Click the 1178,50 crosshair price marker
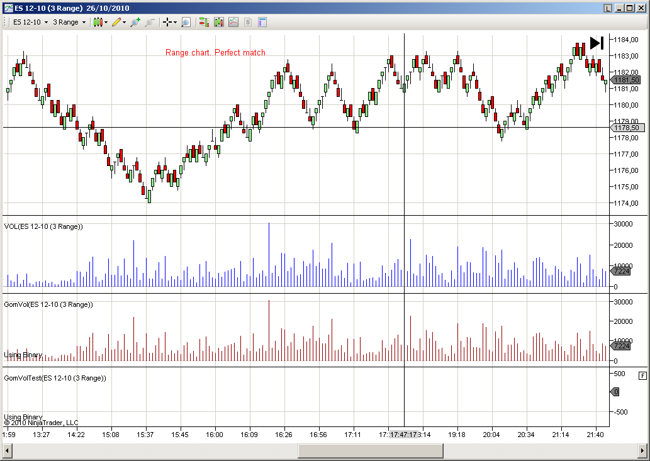650x461 pixels. pos(627,128)
